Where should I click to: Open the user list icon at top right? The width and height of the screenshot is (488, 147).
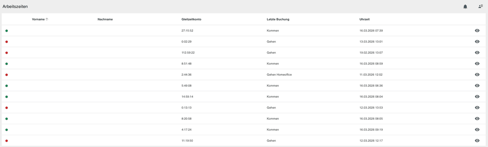coord(481,6)
